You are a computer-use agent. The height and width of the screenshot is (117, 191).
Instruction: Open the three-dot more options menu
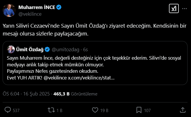click(x=184, y=9)
